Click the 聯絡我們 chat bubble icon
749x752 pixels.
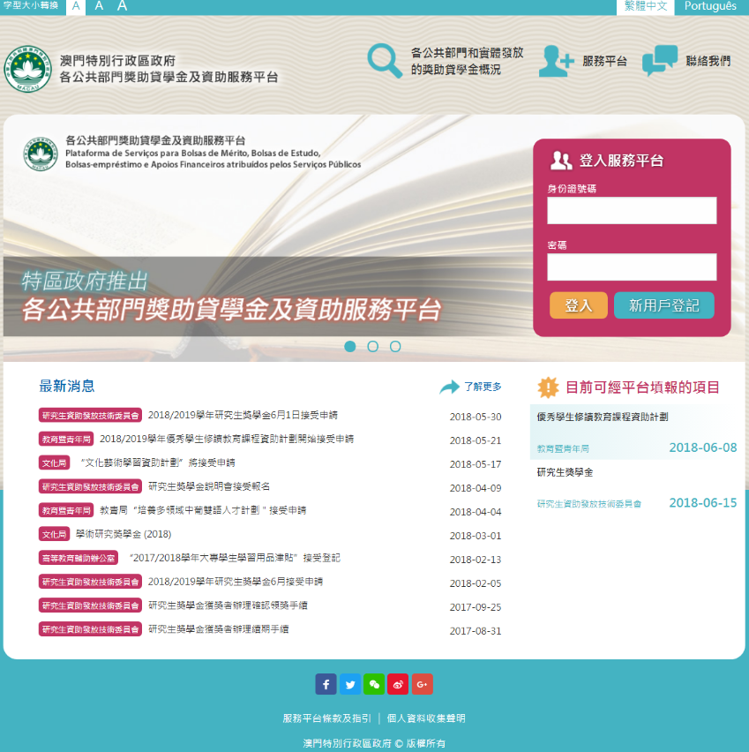[x=659, y=61]
